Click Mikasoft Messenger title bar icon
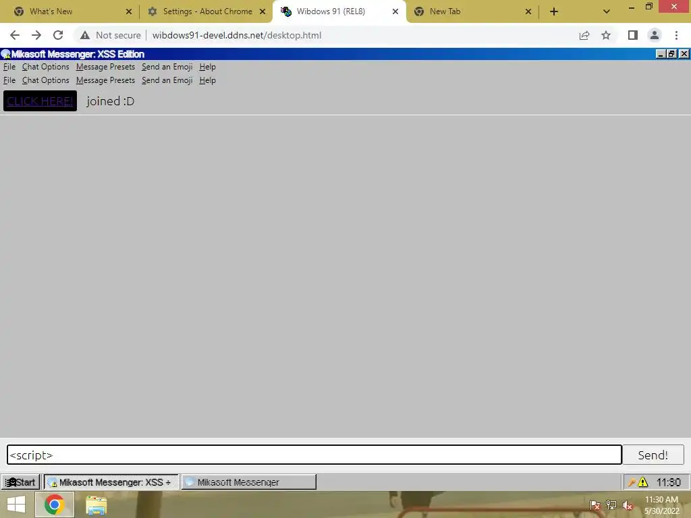The width and height of the screenshot is (691, 518). tap(5, 54)
